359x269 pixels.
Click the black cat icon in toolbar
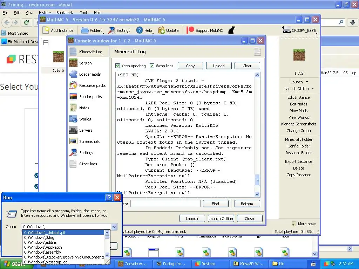pos(231,30)
